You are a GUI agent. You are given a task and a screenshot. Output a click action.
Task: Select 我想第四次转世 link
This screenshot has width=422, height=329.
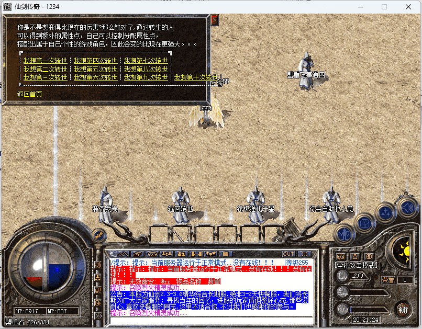[95, 61]
